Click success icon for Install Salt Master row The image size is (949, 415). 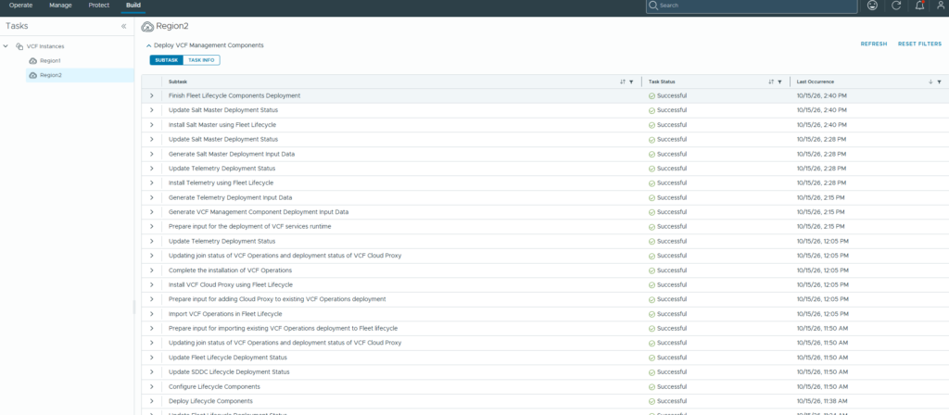[x=652, y=125]
